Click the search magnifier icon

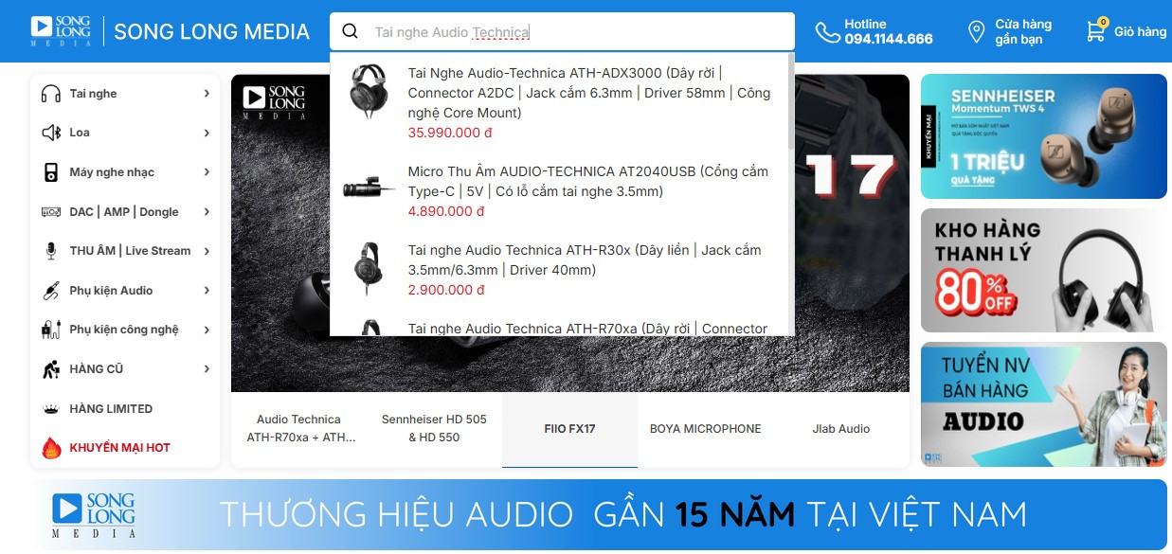[350, 31]
